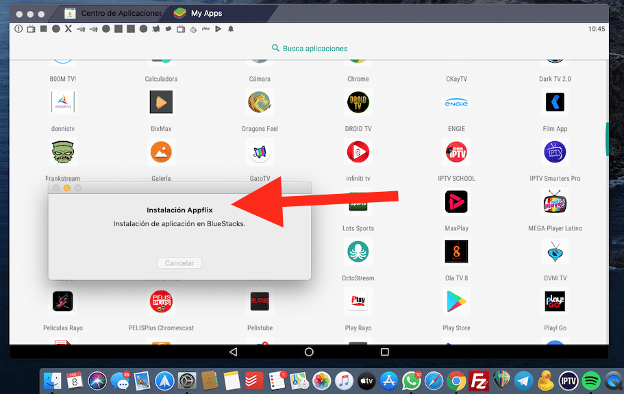
Task: Click the app list scrollbar handle
Action: point(607,139)
